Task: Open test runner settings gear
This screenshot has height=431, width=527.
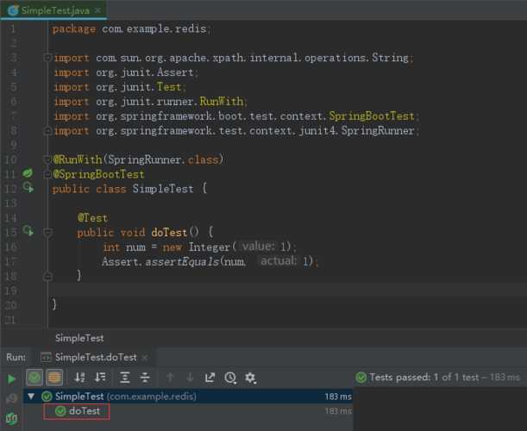Action: [250, 378]
